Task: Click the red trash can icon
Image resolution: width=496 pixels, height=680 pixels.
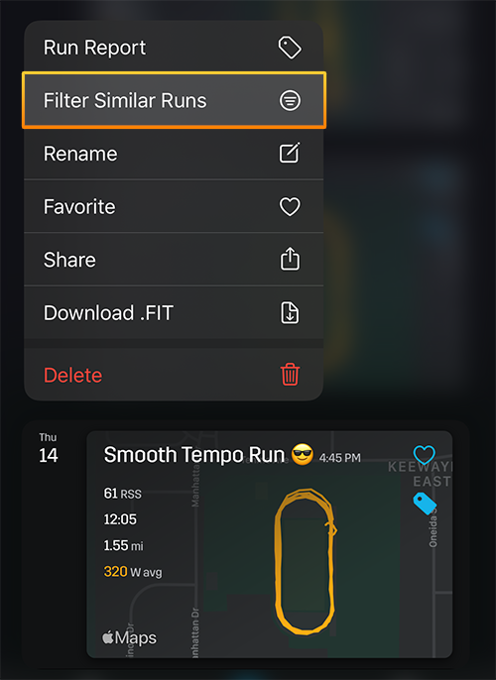Action: click(x=290, y=375)
